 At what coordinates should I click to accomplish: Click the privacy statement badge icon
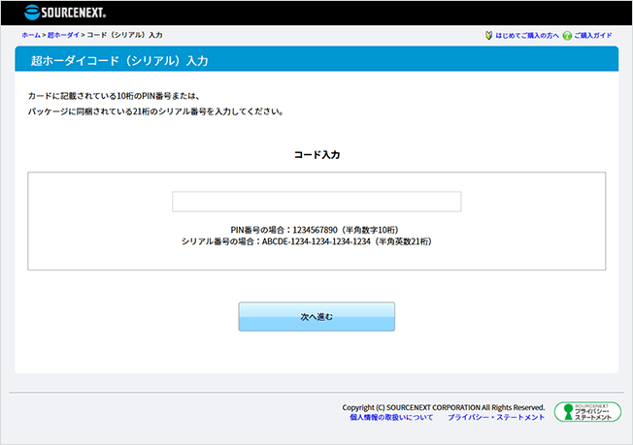pos(587,411)
